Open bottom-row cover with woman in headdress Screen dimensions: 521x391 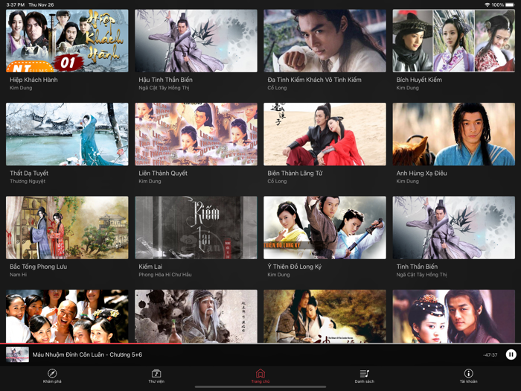pos(454,317)
